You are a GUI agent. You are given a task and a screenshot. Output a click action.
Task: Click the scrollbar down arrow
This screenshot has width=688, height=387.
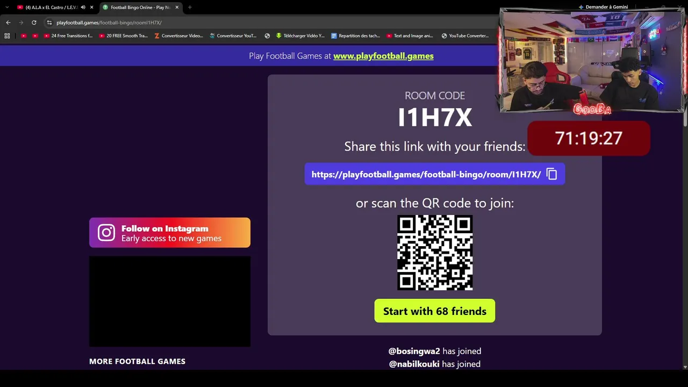[x=685, y=367]
